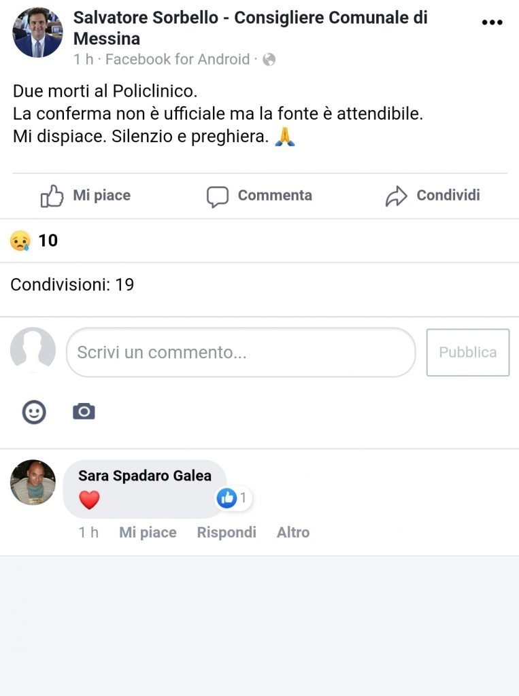Open Sara Spadaro Galea's profile photo
519x696 pixels.
(33, 482)
